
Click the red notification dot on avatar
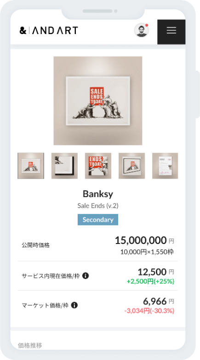[x=147, y=25]
